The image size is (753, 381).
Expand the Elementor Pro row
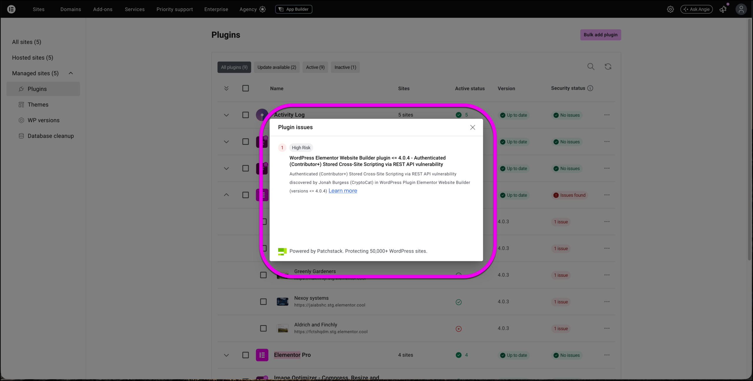click(x=226, y=355)
